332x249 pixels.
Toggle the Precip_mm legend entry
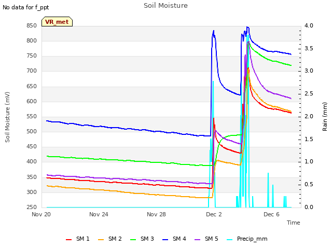coord(247,239)
